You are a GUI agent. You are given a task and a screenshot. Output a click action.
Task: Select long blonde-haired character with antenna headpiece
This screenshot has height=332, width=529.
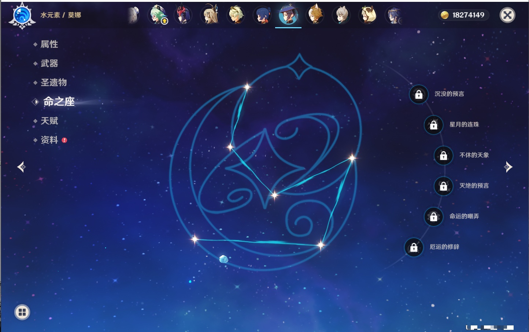point(210,15)
